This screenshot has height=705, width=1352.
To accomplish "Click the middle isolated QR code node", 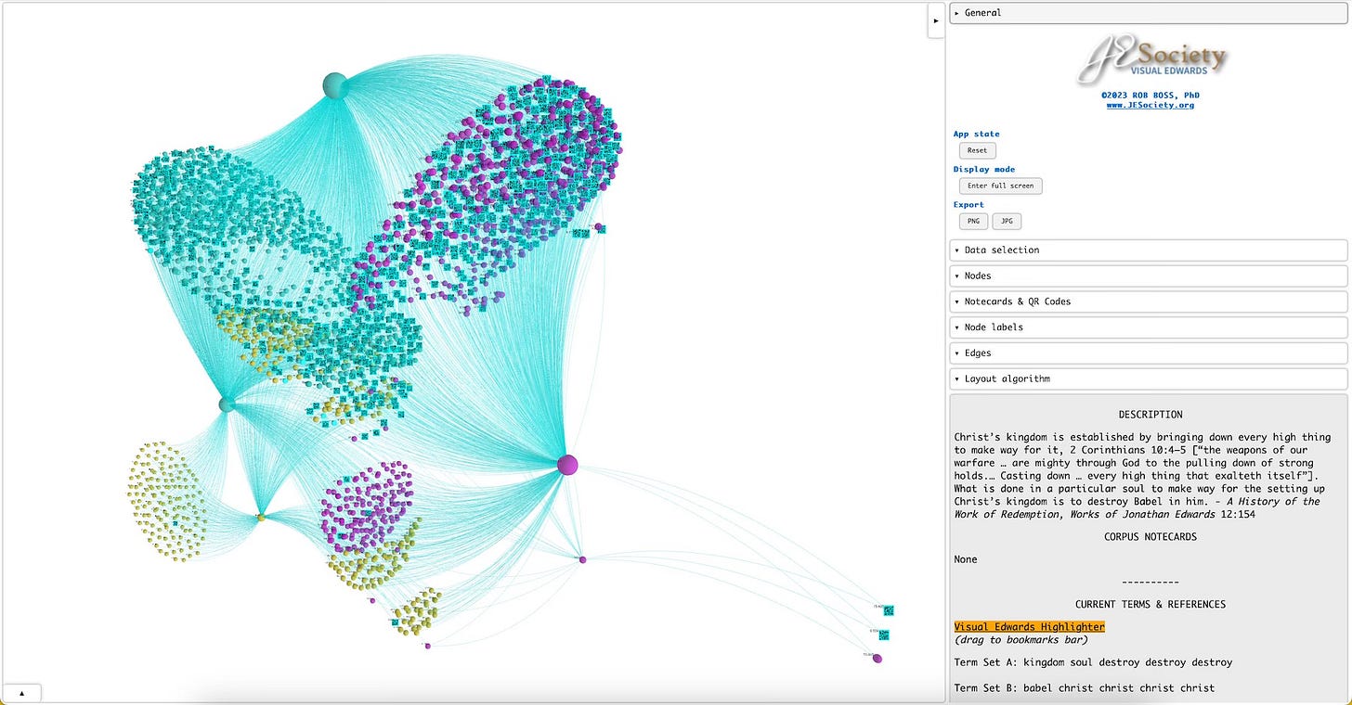I will [884, 635].
